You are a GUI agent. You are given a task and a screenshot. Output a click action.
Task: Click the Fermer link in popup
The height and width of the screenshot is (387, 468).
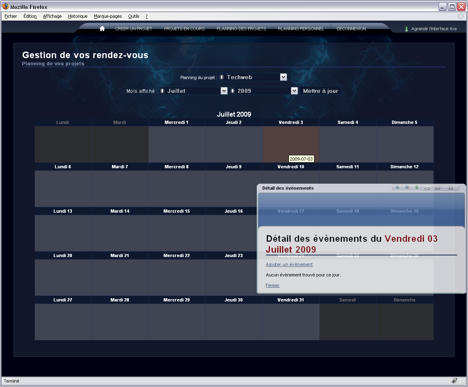272,285
